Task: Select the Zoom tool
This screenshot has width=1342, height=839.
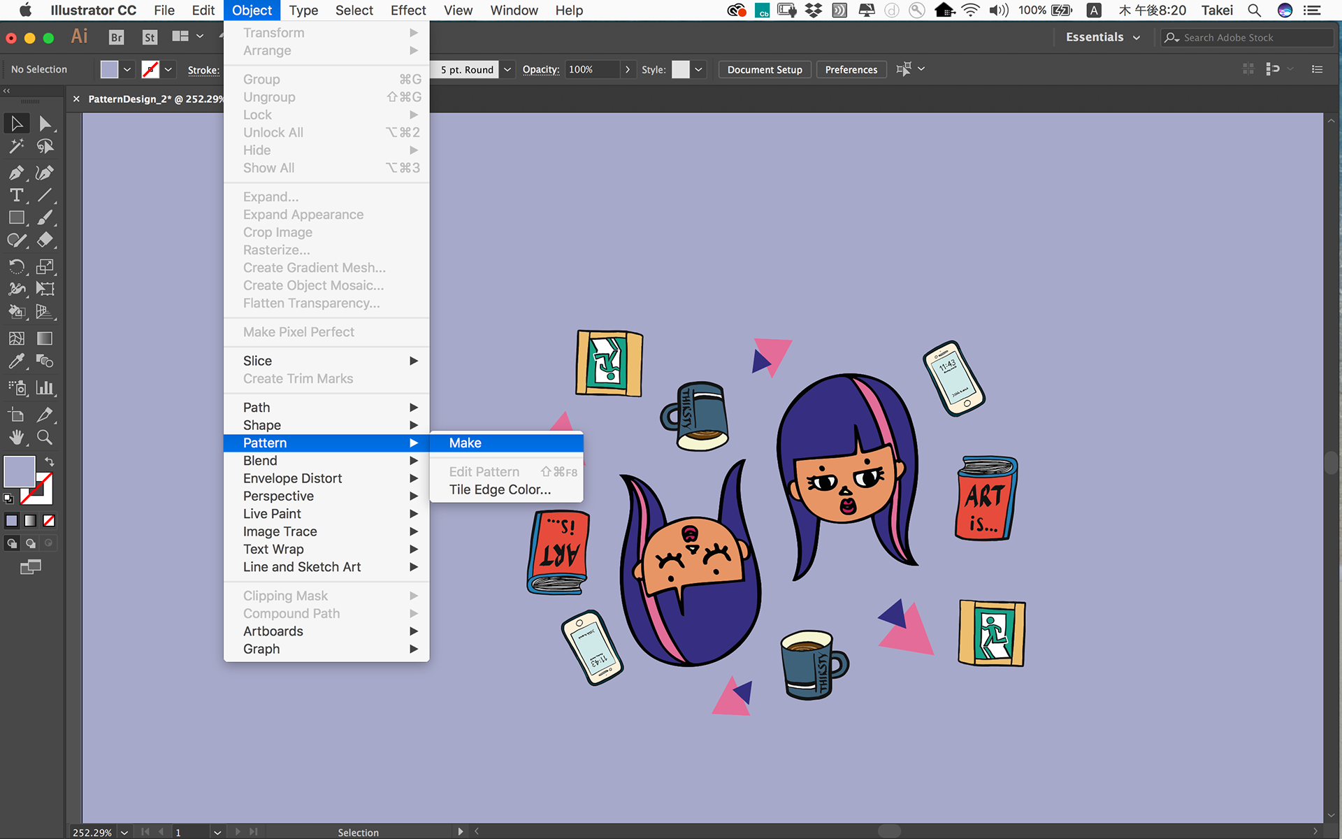Action: click(45, 438)
